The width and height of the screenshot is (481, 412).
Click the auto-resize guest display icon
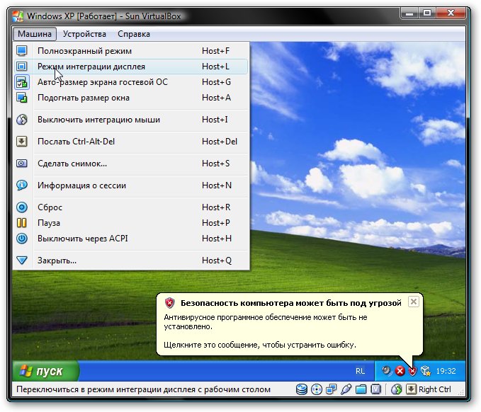pyautogui.click(x=21, y=82)
